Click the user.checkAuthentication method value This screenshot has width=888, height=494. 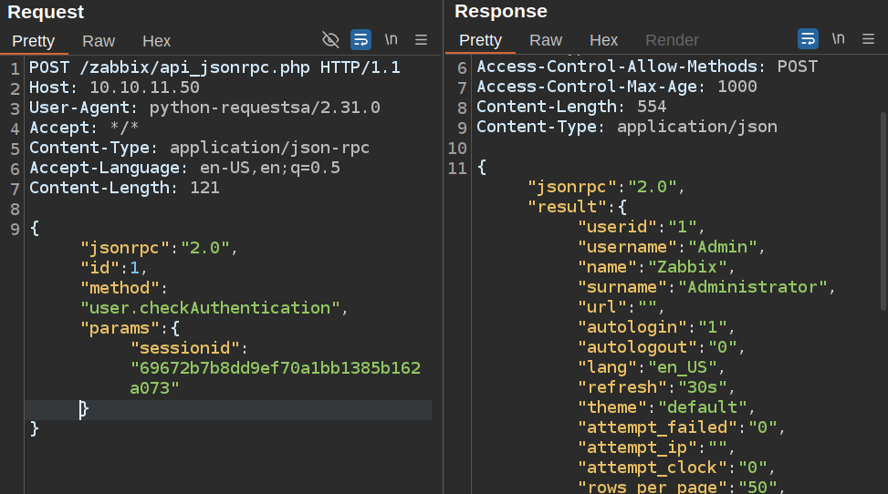click(x=210, y=308)
